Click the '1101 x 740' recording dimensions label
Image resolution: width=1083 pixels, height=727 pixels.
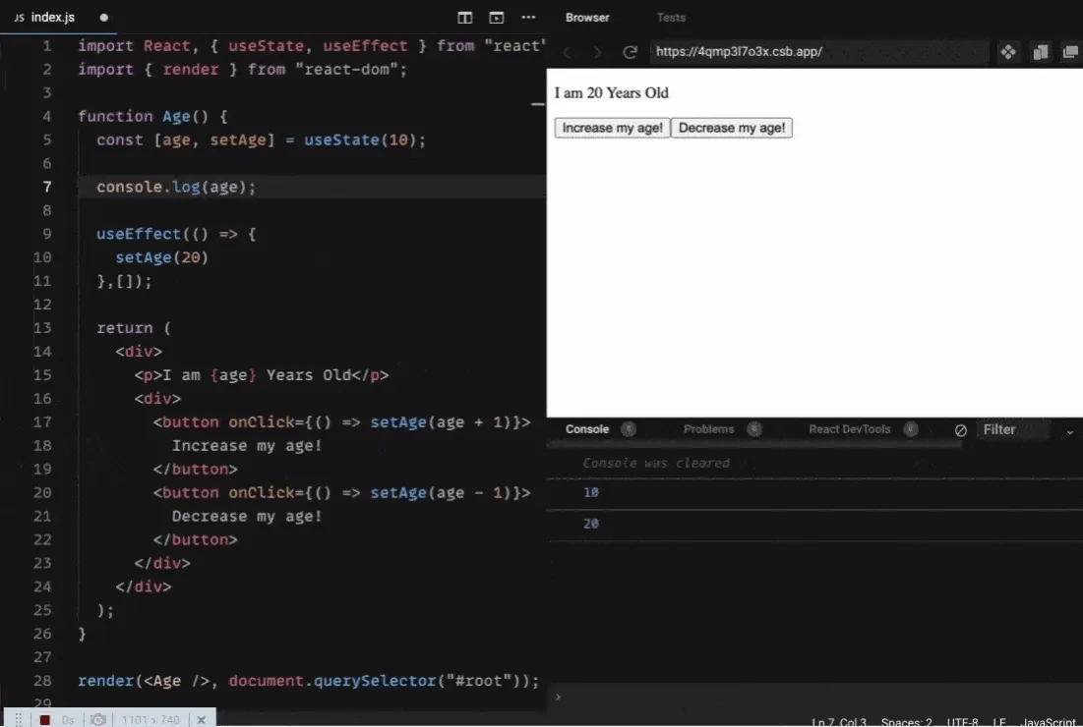150,719
